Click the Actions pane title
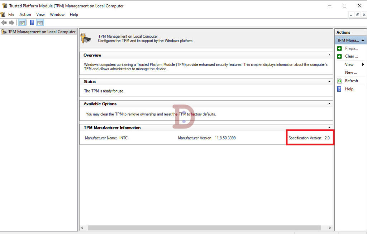 [343, 32]
